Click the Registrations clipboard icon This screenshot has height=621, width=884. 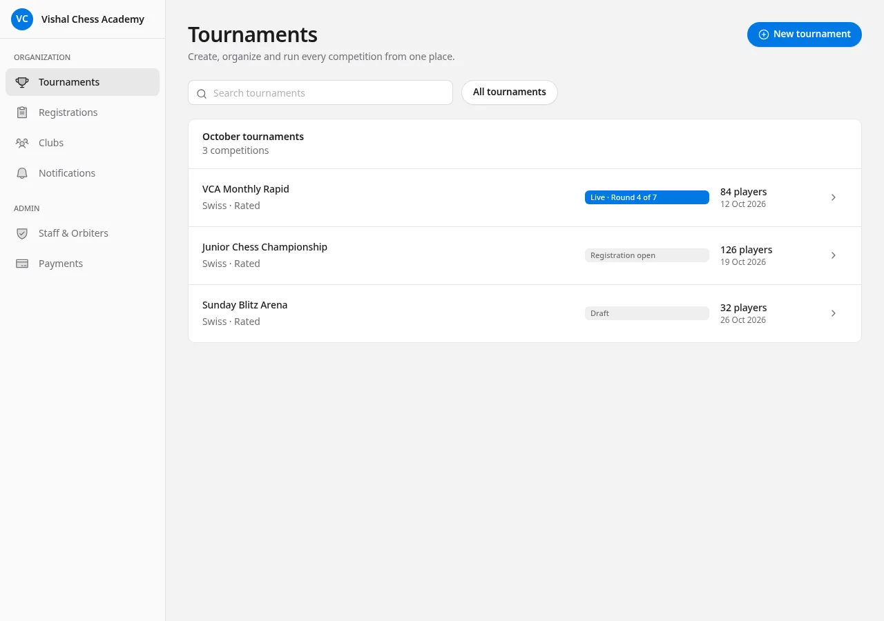click(22, 112)
